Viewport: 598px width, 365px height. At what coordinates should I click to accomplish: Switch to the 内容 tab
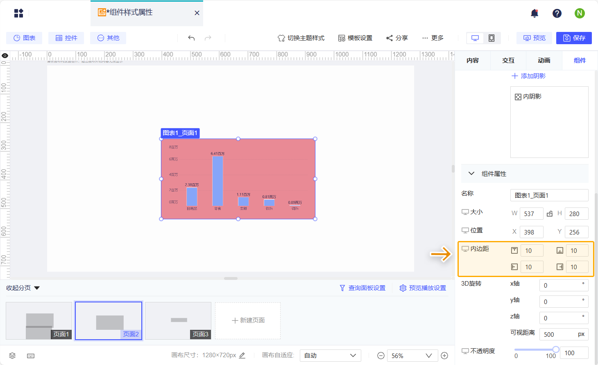[473, 61]
